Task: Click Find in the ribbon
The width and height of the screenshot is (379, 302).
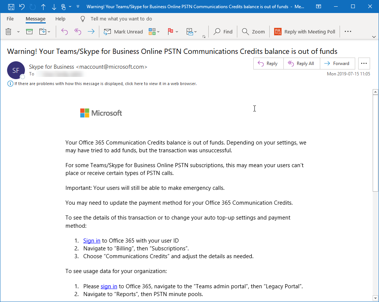Action: 223,32
